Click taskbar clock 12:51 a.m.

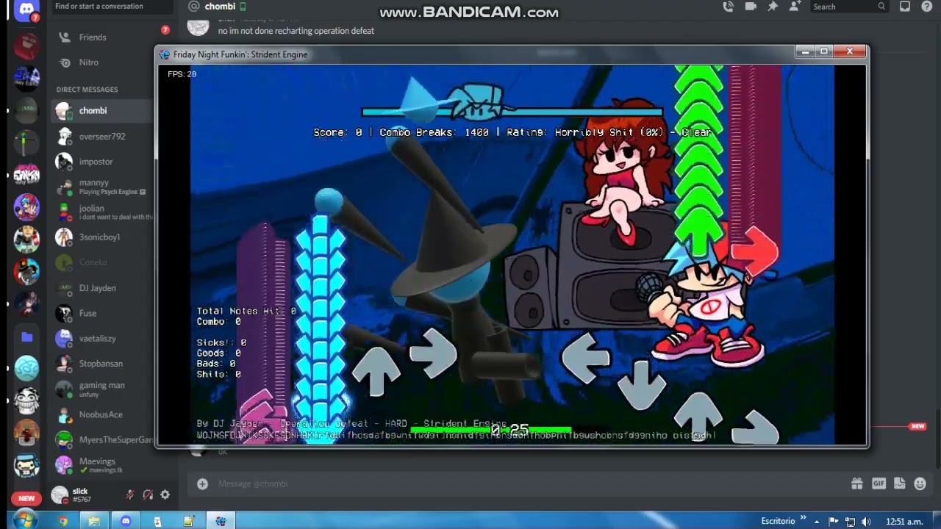[904, 522]
